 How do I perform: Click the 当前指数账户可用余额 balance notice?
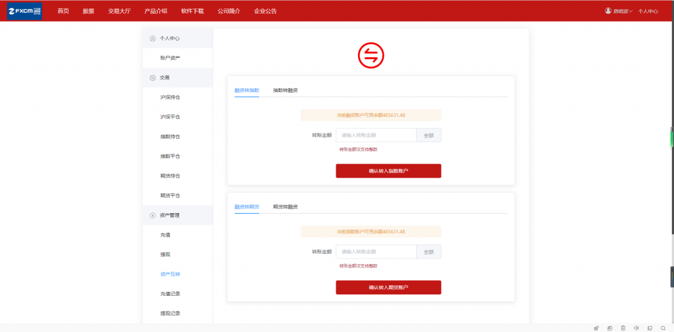pos(371,231)
